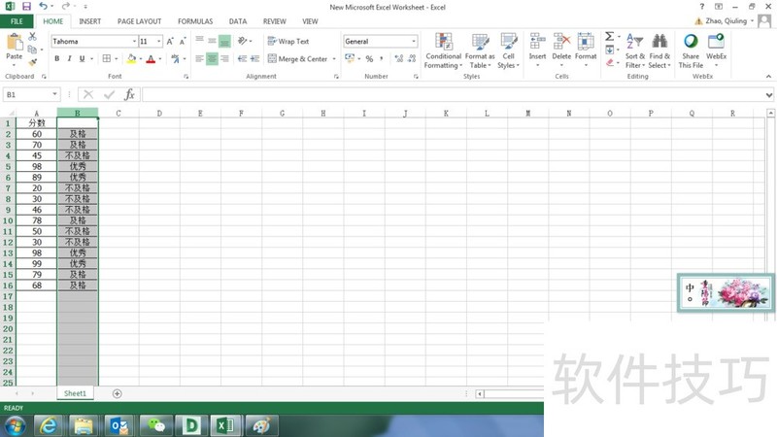Screen dimensions: 777x437
Task: Click the Insert cells button
Action: [x=537, y=50]
